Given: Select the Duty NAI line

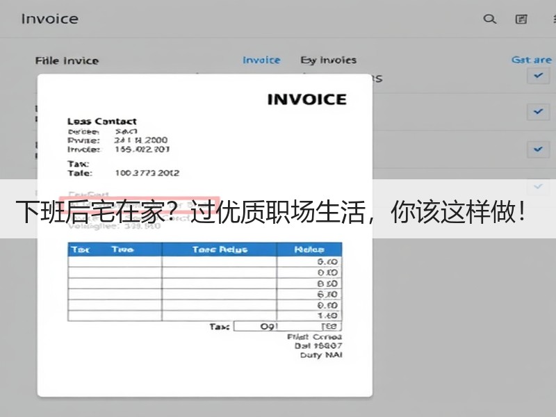Looking at the screenshot, I should 321,355.
